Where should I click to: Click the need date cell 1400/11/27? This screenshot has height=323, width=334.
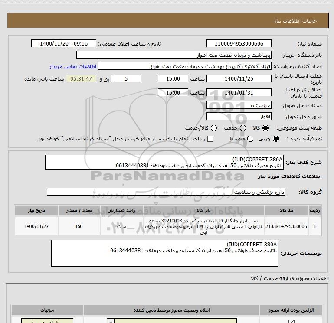[x=36, y=226]
